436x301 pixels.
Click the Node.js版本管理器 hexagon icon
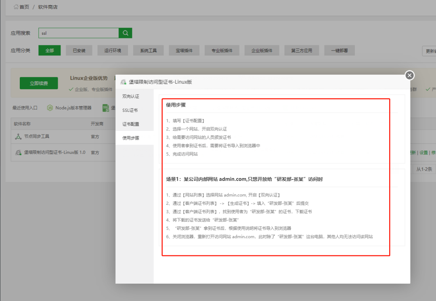(50, 108)
